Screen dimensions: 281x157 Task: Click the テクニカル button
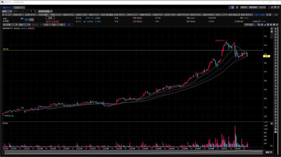pos(249,25)
